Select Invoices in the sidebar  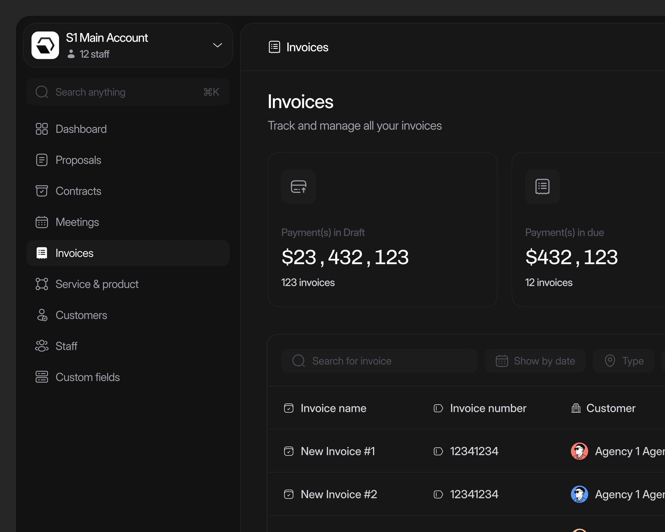pos(128,253)
